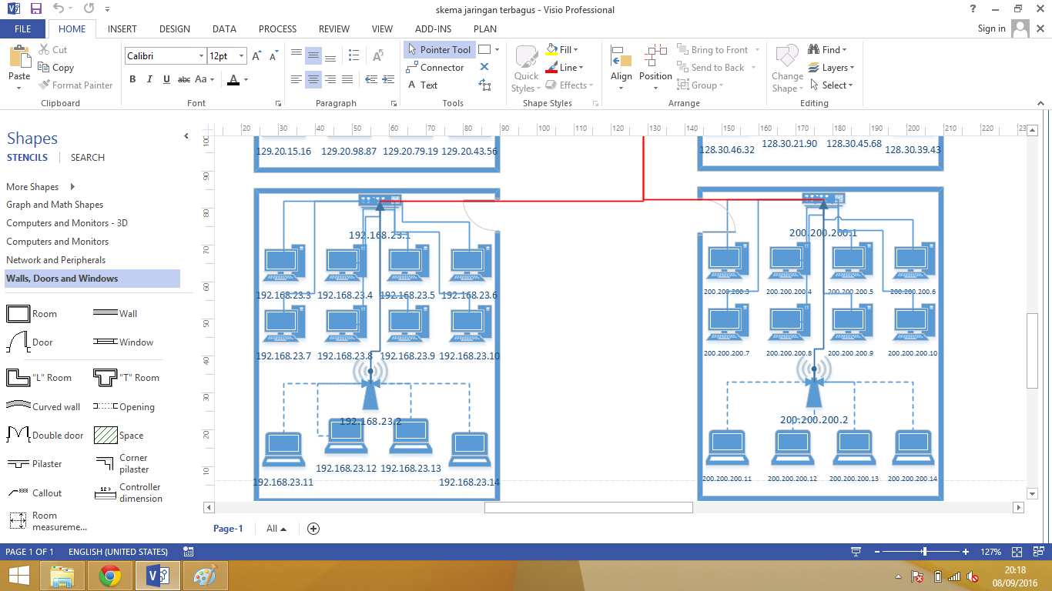Expand the More Shapes menu
The height and width of the screenshot is (591, 1052).
(x=42, y=187)
